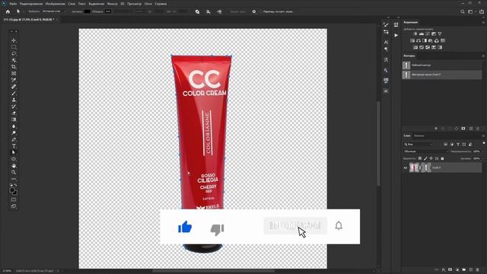The height and width of the screenshot is (274, 487).
Task: Click the Слой 0 vector mask thumbnail
Action: (426, 167)
